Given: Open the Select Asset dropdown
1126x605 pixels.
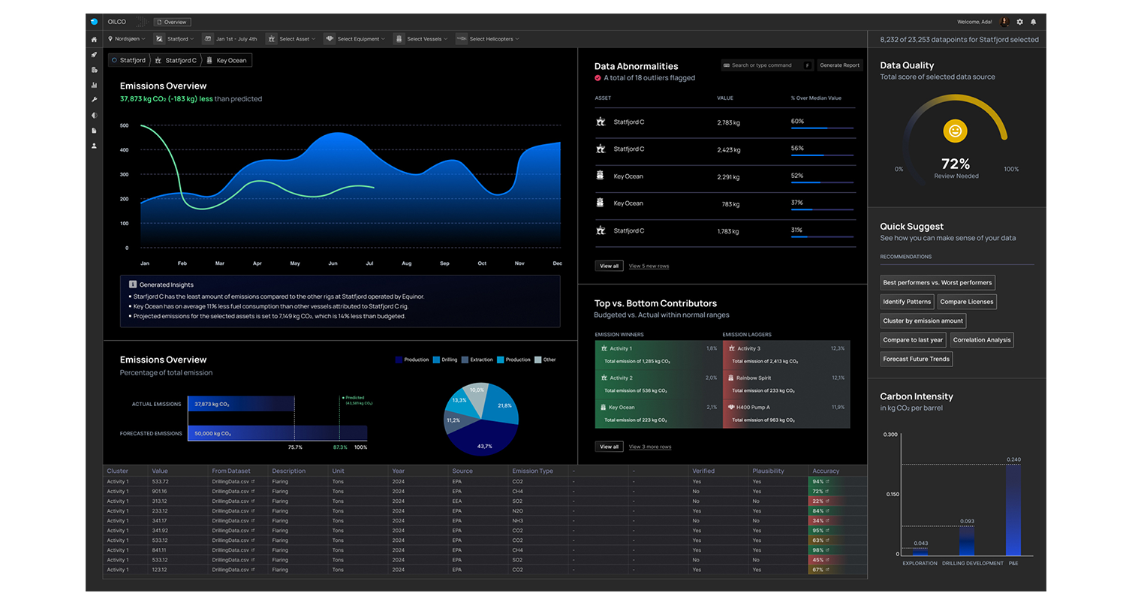Looking at the screenshot, I should [293, 39].
